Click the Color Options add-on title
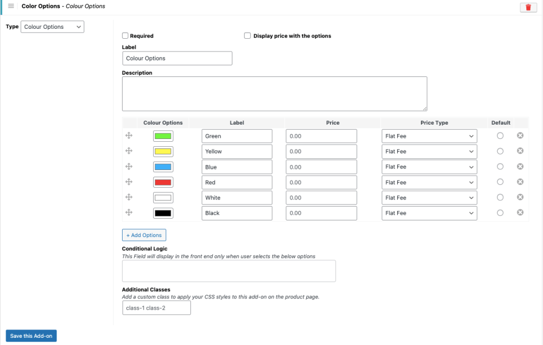Screen dimensions: 543x345 [41, 6]
